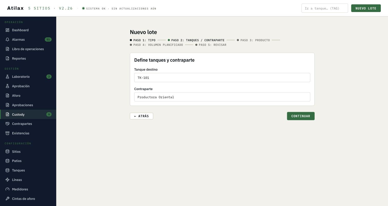Image resolution: width=388 pixels, height=206 pixels.
Task: Click the Patios database icon
Action: point(7,161)
